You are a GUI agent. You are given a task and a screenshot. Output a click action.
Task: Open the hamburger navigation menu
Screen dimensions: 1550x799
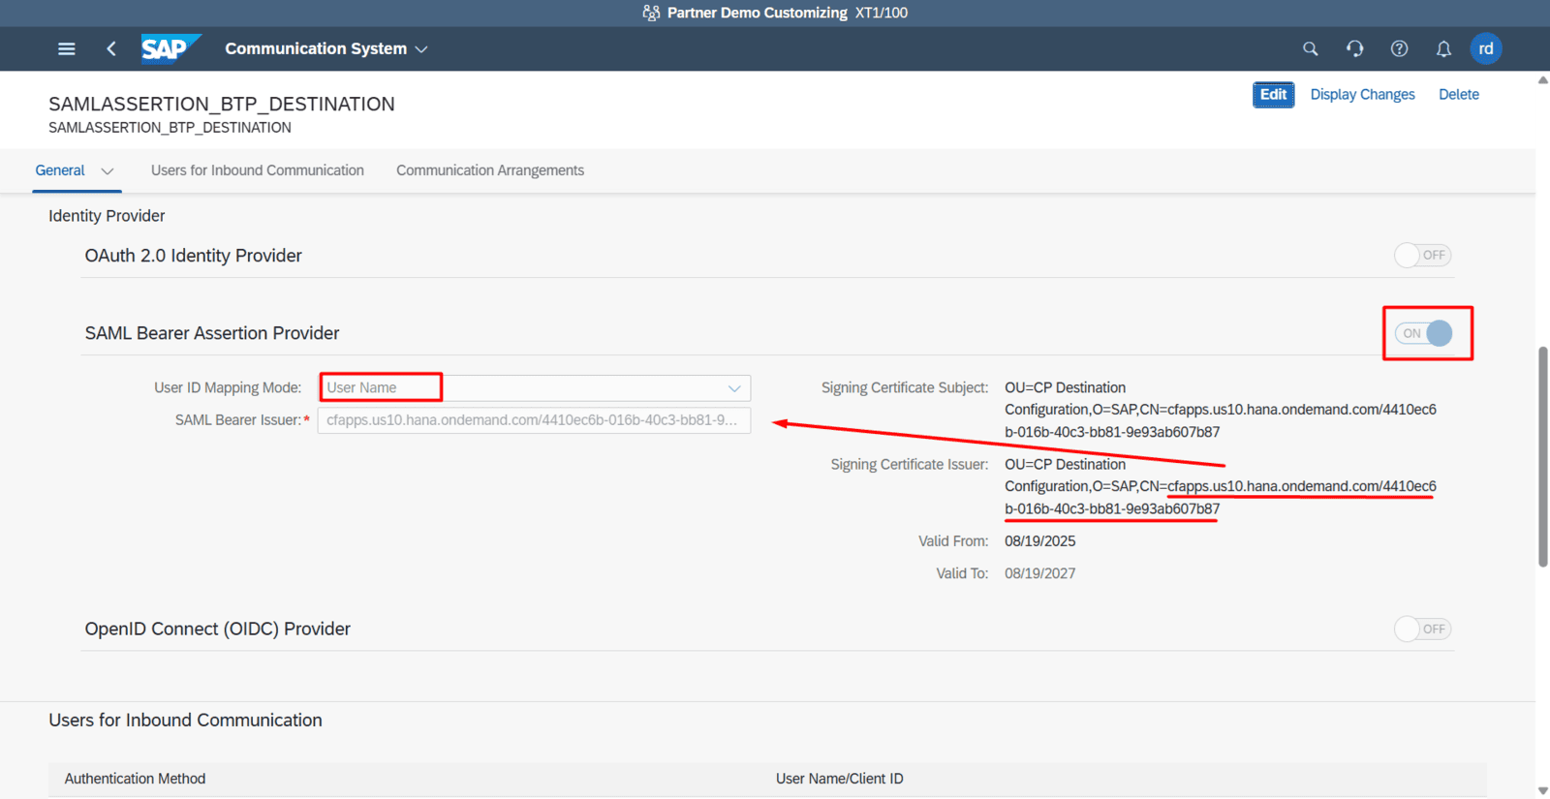(66, 48)
